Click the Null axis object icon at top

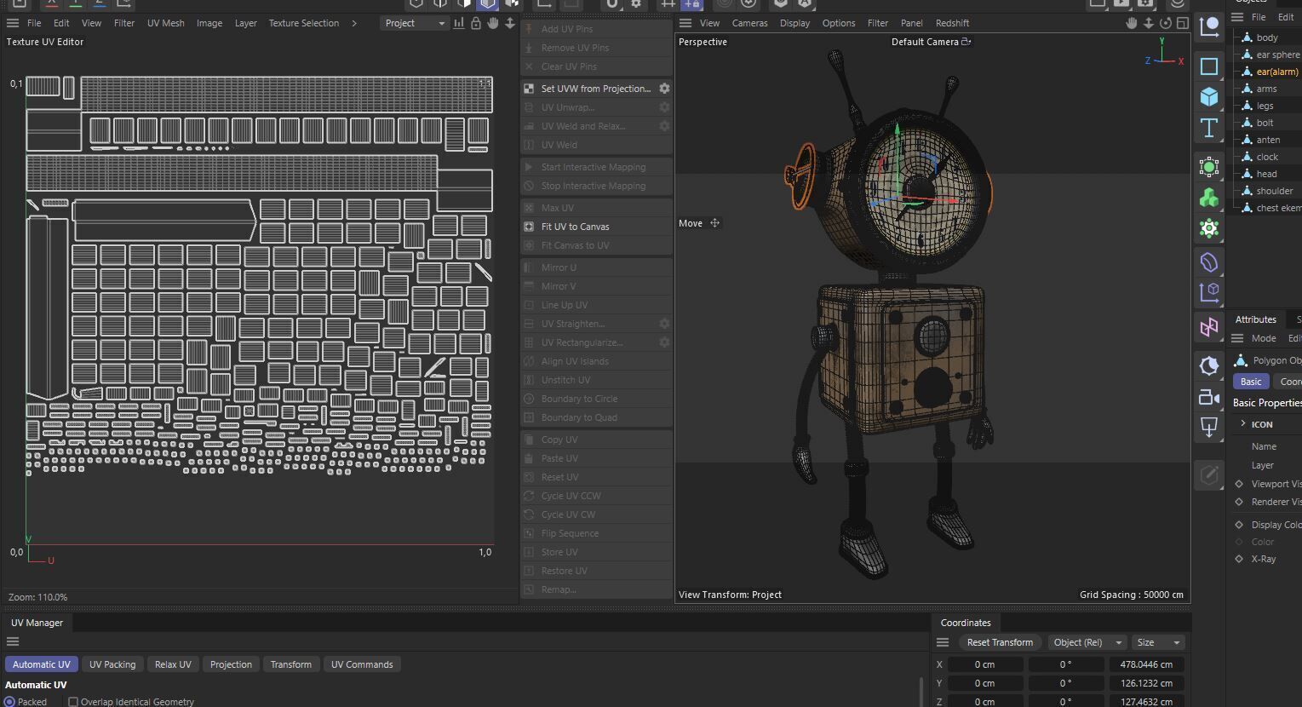click(1209, 27)
